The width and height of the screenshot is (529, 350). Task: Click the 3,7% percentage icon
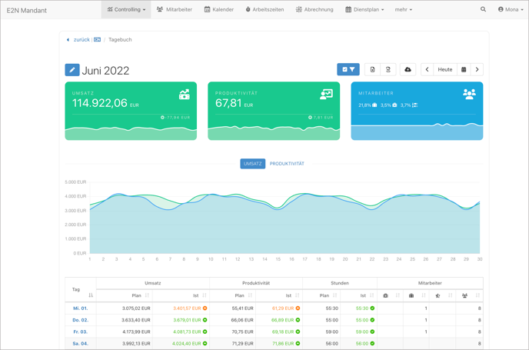pyautogui.click(x=414, y=105)
